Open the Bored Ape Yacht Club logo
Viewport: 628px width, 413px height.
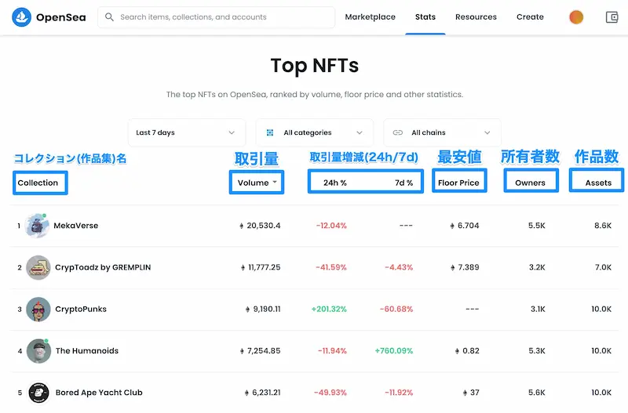(38, 393)
